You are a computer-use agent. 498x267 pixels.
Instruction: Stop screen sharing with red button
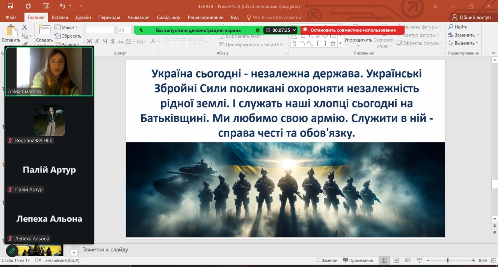pyautogui.click(x=352, y=30)
